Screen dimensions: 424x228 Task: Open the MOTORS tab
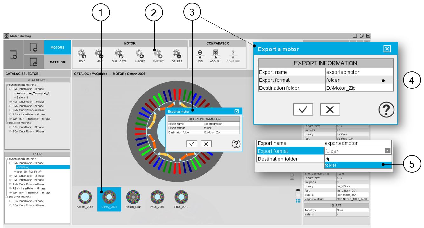(57, 48)
